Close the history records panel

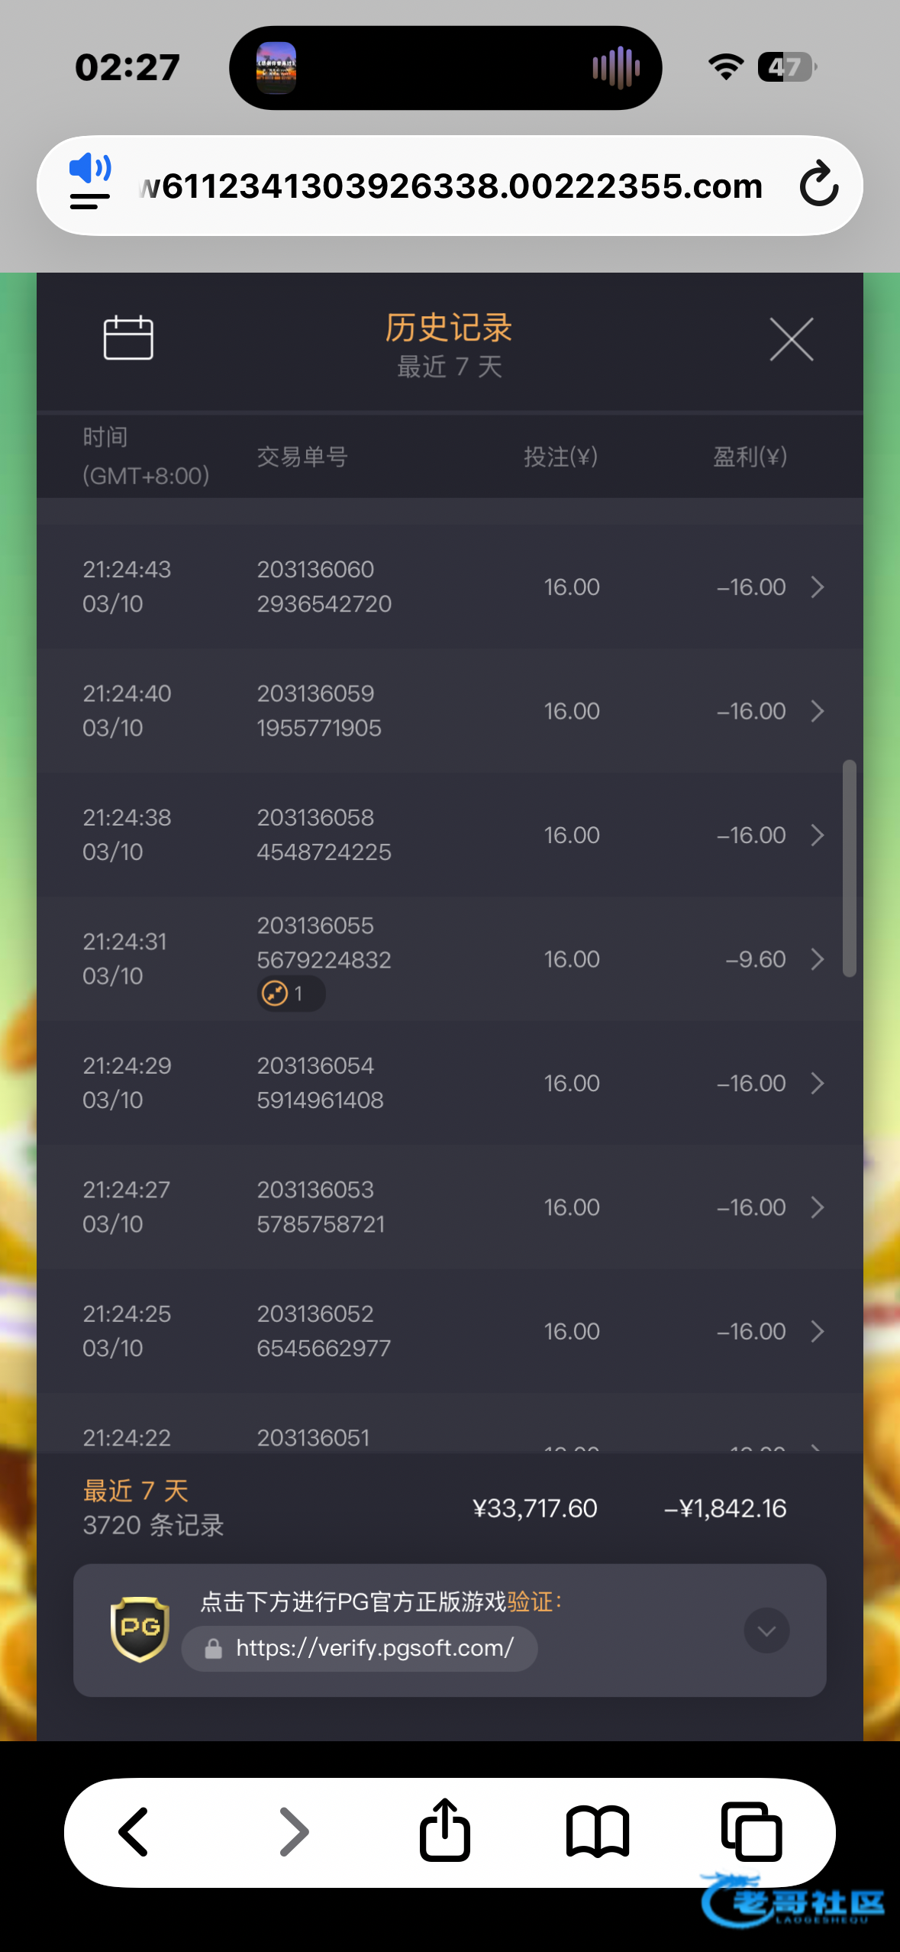pos(791,339)
